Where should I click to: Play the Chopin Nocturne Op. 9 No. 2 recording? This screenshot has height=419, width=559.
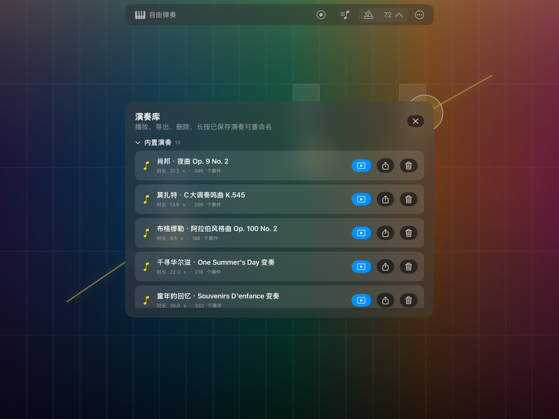(x=361, y=166)
